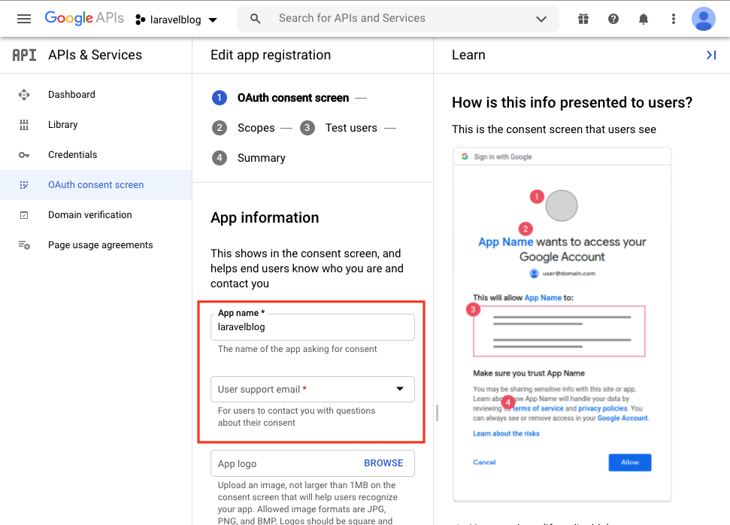Select OAuth consent screen in sidebar
The image size is (730, 525).
click(96, 185)
